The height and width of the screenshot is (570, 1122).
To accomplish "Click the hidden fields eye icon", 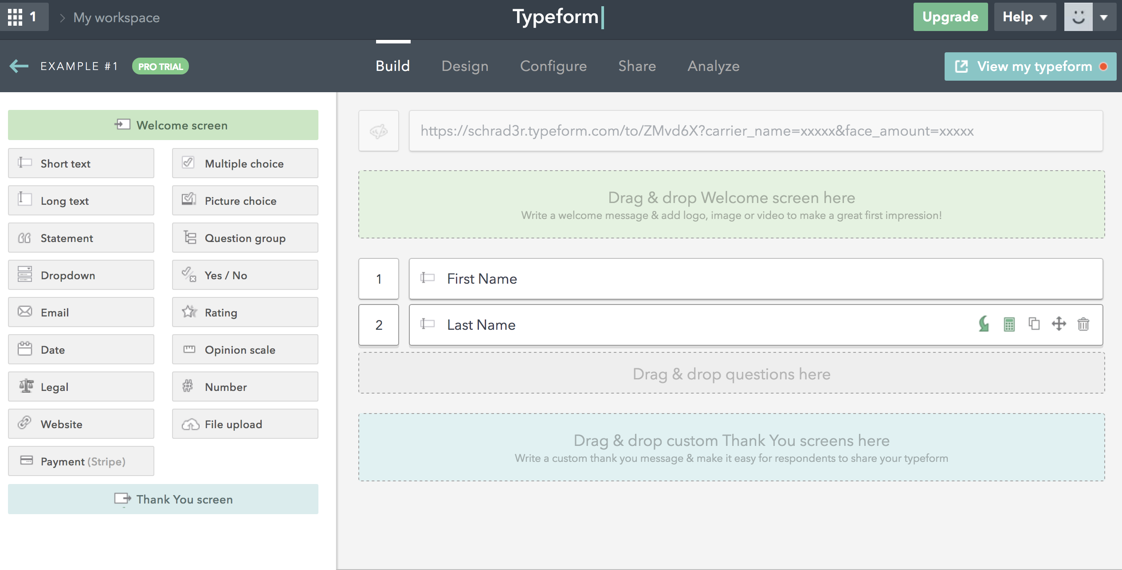I will (379, 131).
